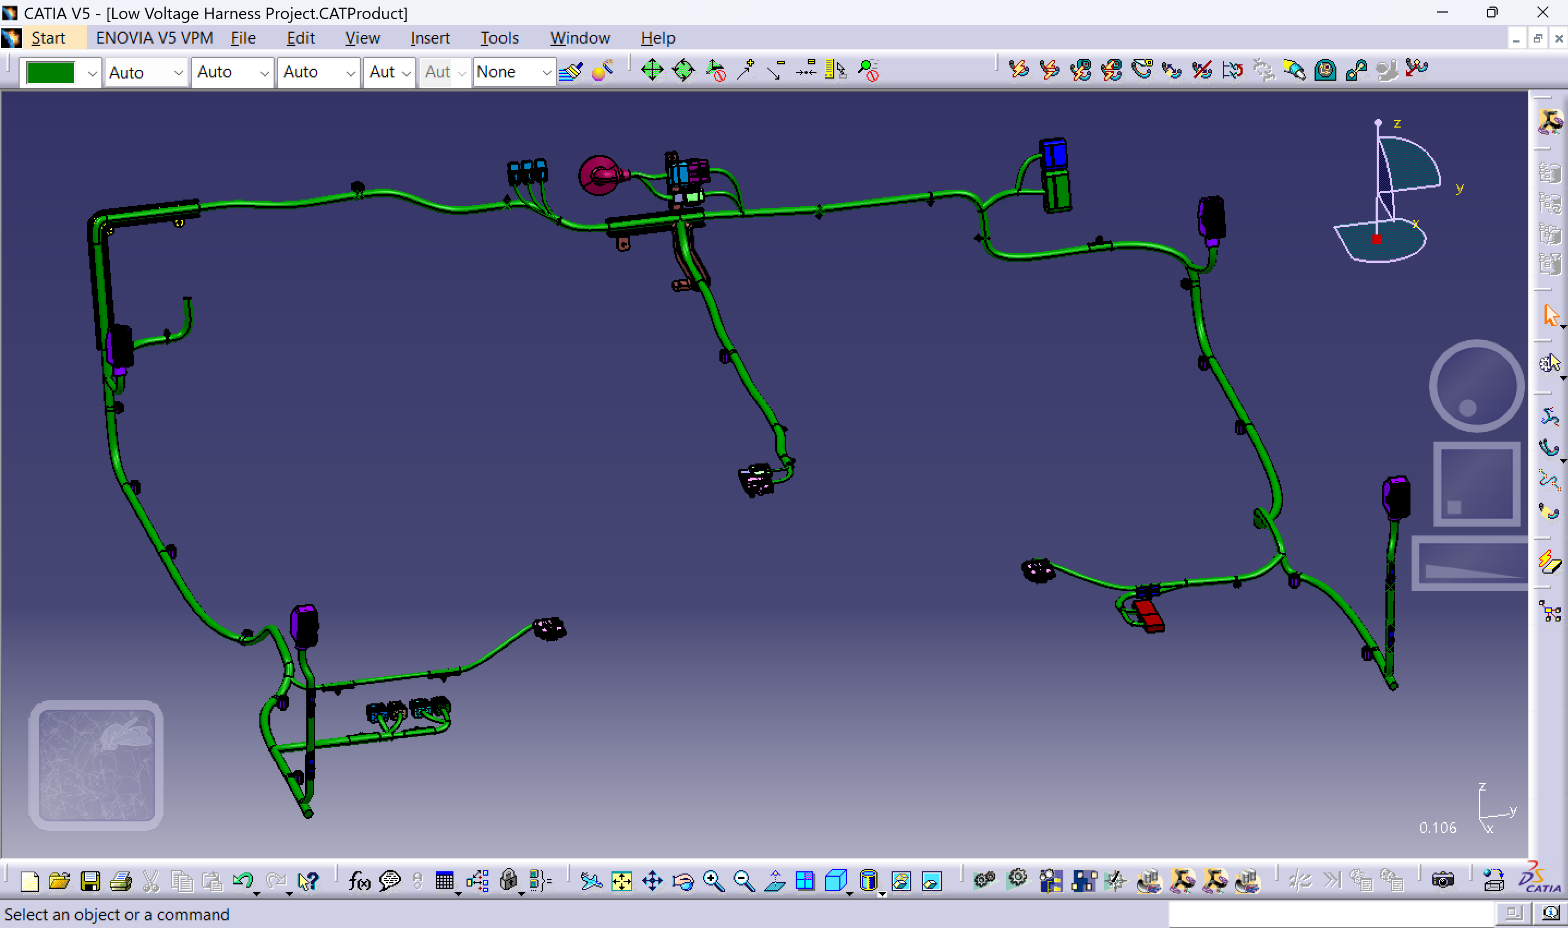Click the Painter brush icon beside None

coord(571,71)
